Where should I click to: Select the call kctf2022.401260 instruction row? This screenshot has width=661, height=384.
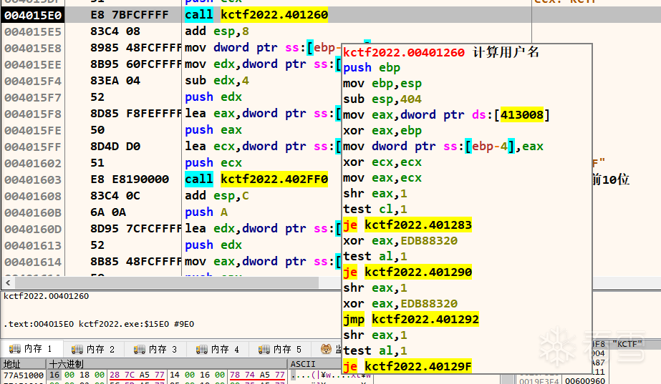click(x=266, y=15)
